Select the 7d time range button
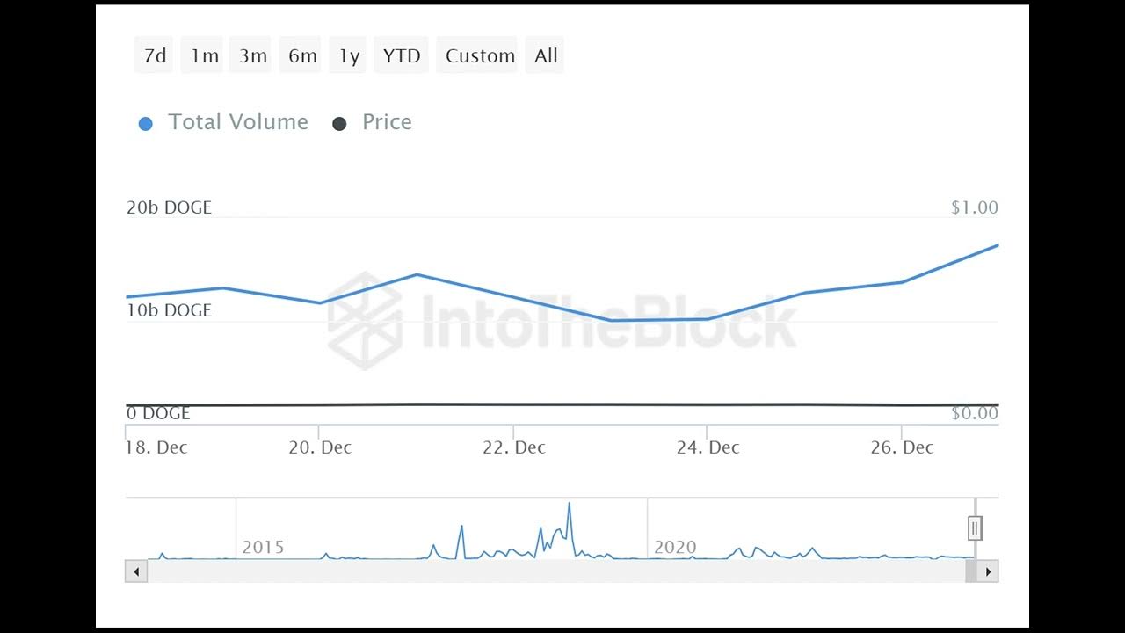This screenshot has width=1125, height=633. click(155, 55)
